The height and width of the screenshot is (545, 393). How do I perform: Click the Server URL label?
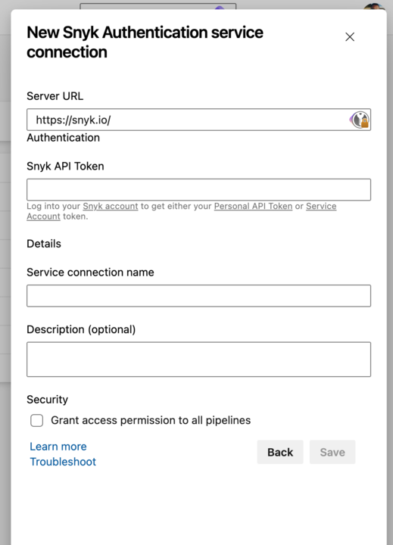55,96
